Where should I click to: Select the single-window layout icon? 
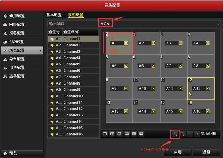(105, 134)
